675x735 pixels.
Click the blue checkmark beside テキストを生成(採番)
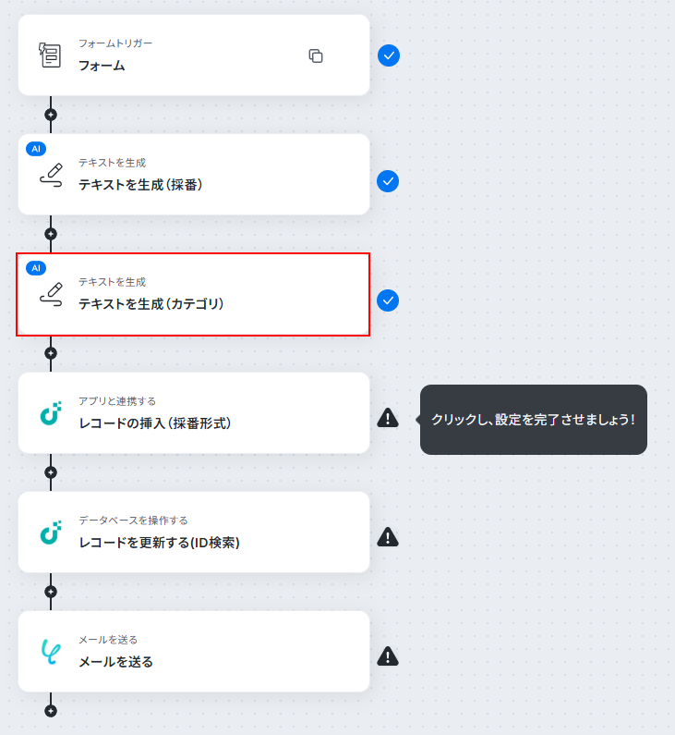388,181
